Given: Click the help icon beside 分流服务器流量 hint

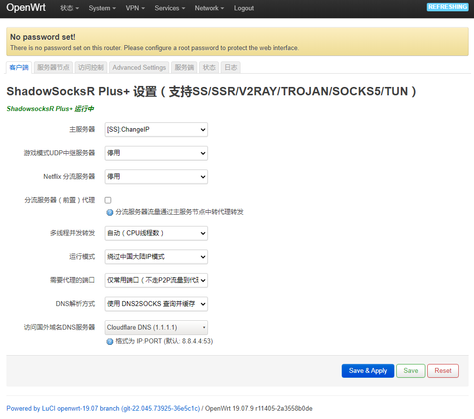Looking at the screenshot, I should pos(110,212).
